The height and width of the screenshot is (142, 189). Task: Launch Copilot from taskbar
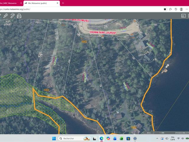point(108,138)
